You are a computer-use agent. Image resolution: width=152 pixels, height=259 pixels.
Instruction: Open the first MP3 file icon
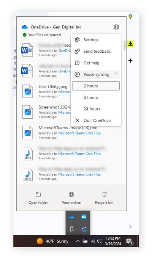coord(28,154)
